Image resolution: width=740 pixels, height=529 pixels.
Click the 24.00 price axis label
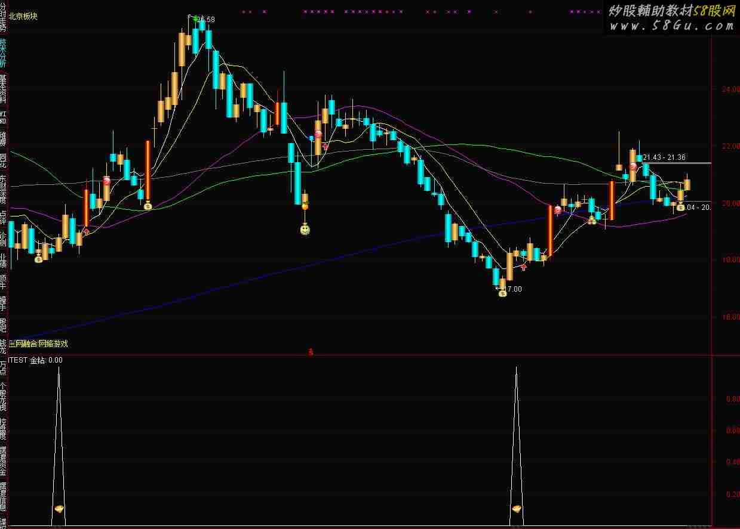click(731, 89)
